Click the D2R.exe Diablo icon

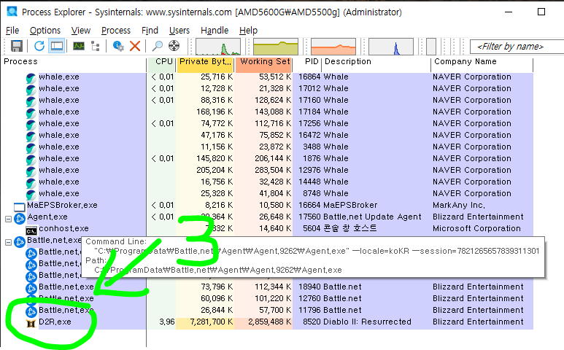[31, 323]
